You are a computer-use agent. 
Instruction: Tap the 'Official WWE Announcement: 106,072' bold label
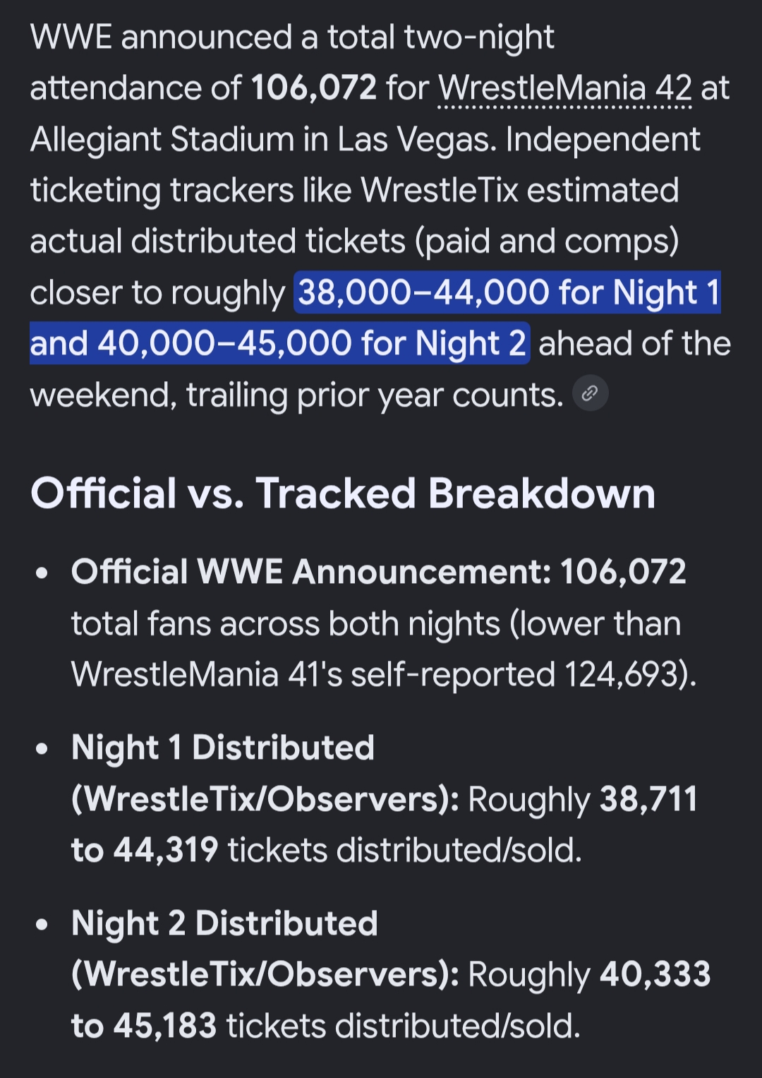(378, 571)
